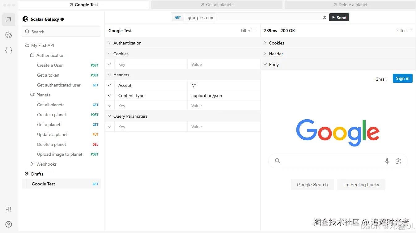This screenshot has width=416, height=233.
Task: Click the folder icon beside My First API
Action: [27, 45]
